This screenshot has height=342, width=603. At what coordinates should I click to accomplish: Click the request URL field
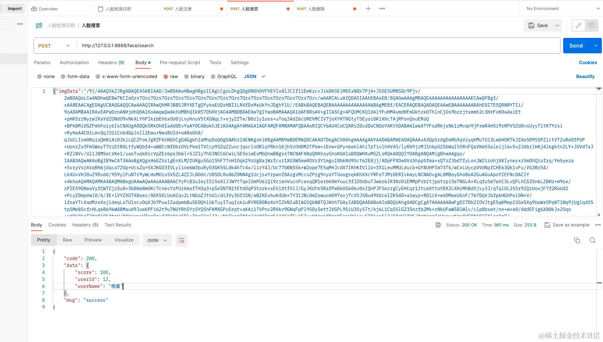click(318, 46)
